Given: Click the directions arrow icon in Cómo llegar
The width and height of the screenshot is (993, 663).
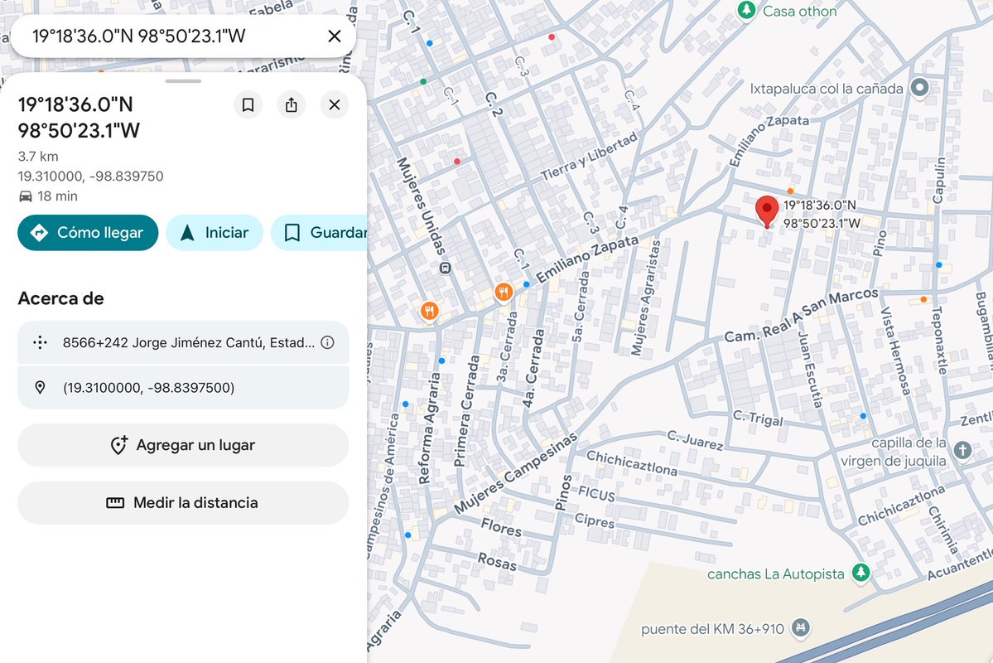Looking at the screenshot, I should pyautogui.click(x=39, y=233).
